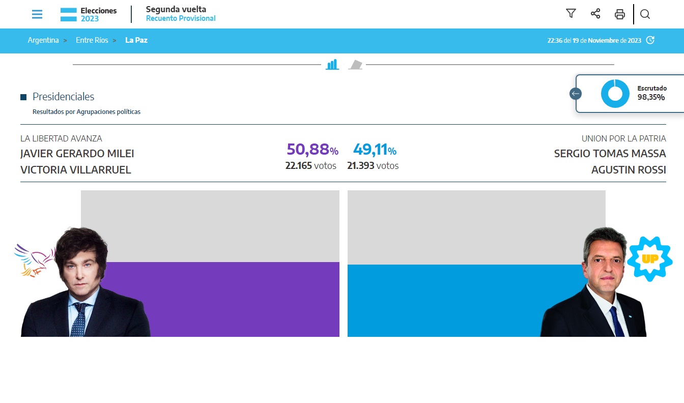
Task: Click the Union por la Patria UP badge
Action: (649, 258)
